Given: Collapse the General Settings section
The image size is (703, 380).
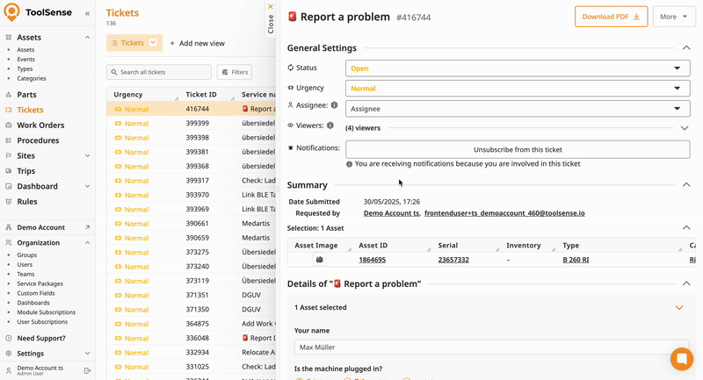Looking at the screenshot, I should 686,47.
